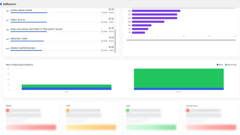Open the CTR metric card
This screenshot has width=240, height=135.
(x=91, y=117)
